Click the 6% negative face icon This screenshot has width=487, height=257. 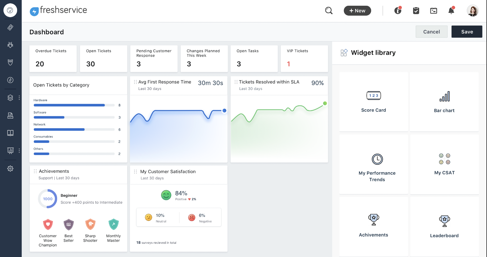click(x=192, y=217)
